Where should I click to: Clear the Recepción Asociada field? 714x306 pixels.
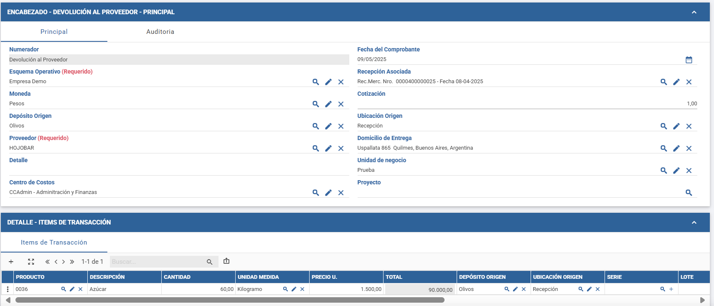(x=689, y=82)
